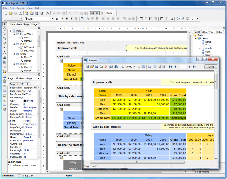Screen dimensions: 227x179
Task: Click Save icon in Preview toolbar
Action: click(97, 67)
